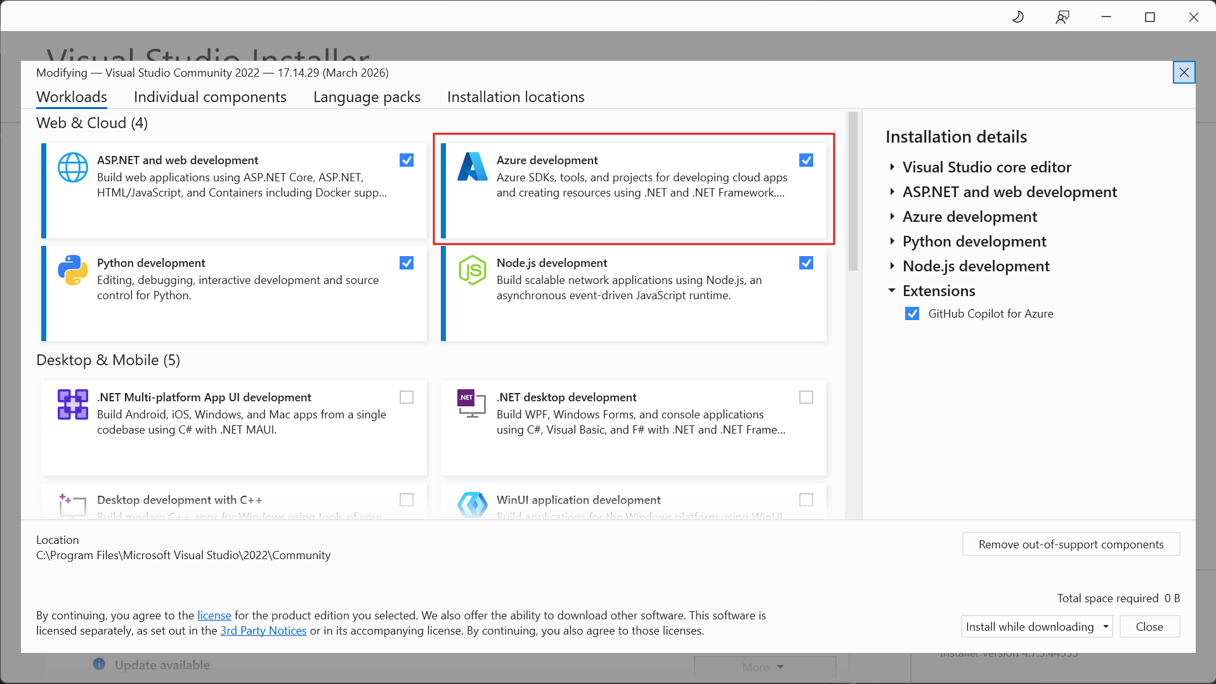The width and height of the screenshot is (1216, 684).
Task: Click Remove out-of-support components
Action: tap(1071, 544)
